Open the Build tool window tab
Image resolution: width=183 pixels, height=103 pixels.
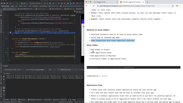click(x=63, y=100)
